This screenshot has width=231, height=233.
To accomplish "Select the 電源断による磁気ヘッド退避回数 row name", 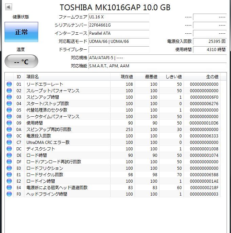I will pos(57,188).
